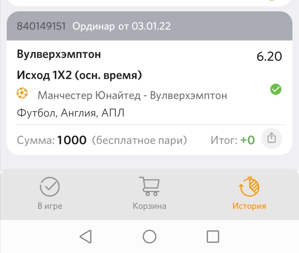Tap the circled checkmark 'В игре' icon
Screen dimensions: 299x253
pos(50,186)
